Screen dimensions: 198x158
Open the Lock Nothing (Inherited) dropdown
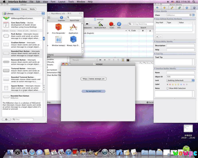[181, 80]
